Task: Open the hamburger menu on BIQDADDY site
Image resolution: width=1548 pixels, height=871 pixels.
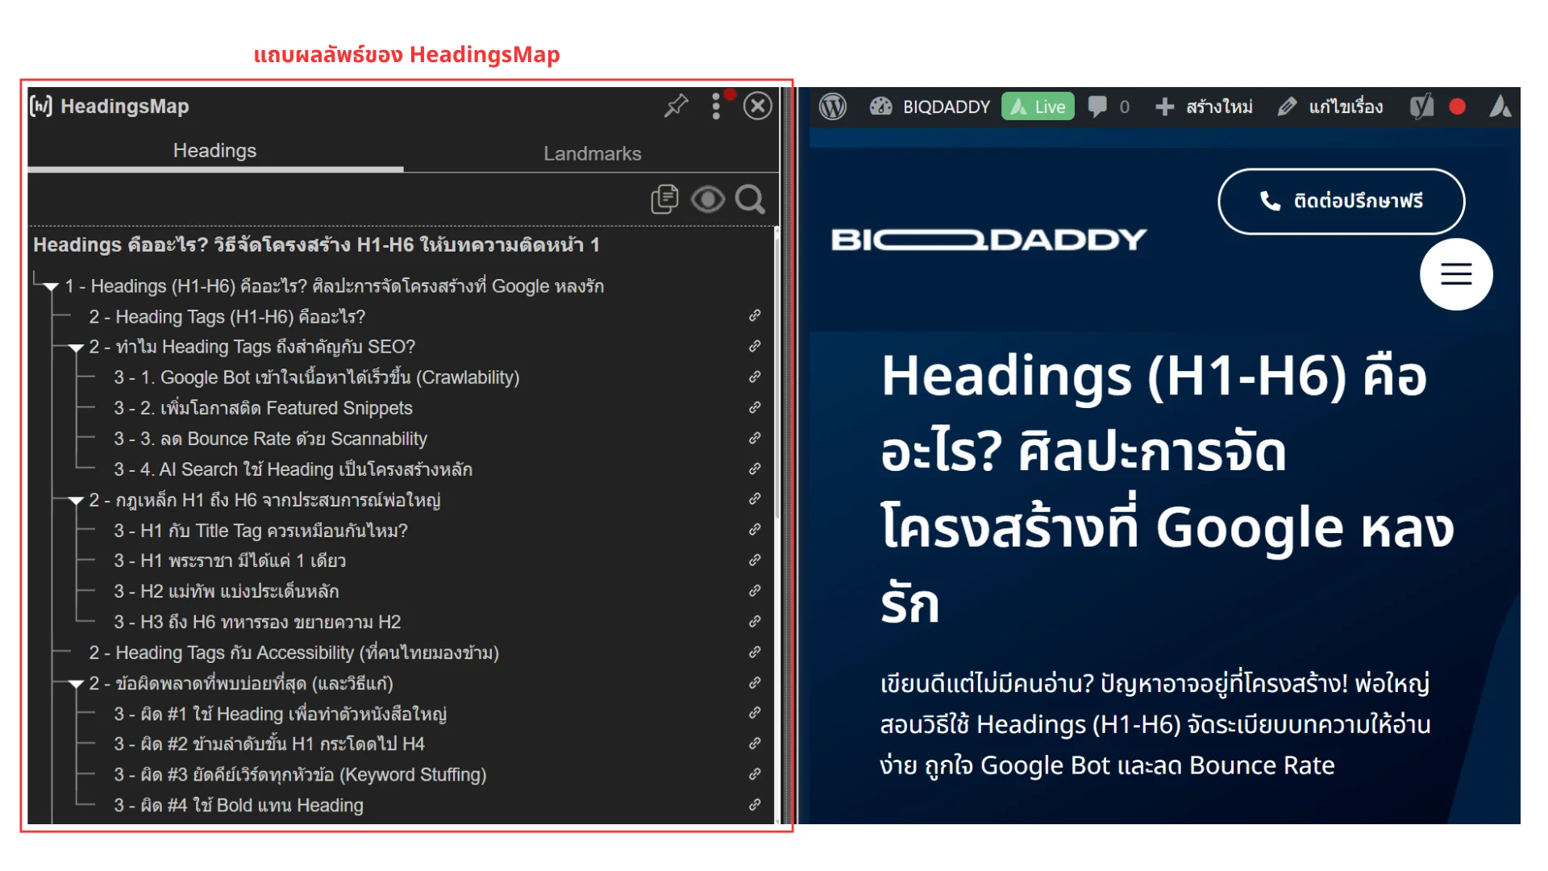Action: [1456, 274]
